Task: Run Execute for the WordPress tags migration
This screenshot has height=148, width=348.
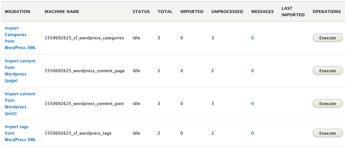Action: point(327,133)
